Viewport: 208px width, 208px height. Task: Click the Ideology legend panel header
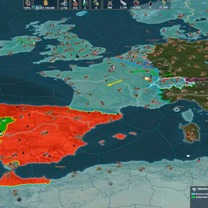[200, 189]
